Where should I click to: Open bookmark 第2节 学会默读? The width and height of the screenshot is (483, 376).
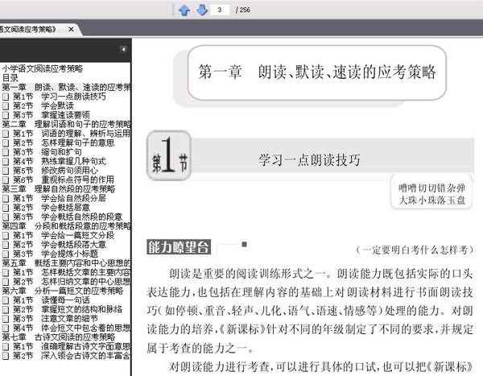tap(43, 105)
